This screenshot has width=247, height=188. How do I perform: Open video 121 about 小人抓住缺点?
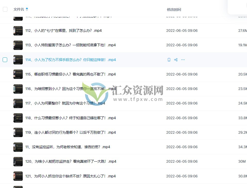[70, 176]
